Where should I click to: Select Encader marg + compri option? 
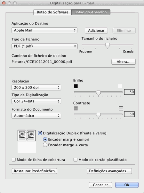[45, 139]
